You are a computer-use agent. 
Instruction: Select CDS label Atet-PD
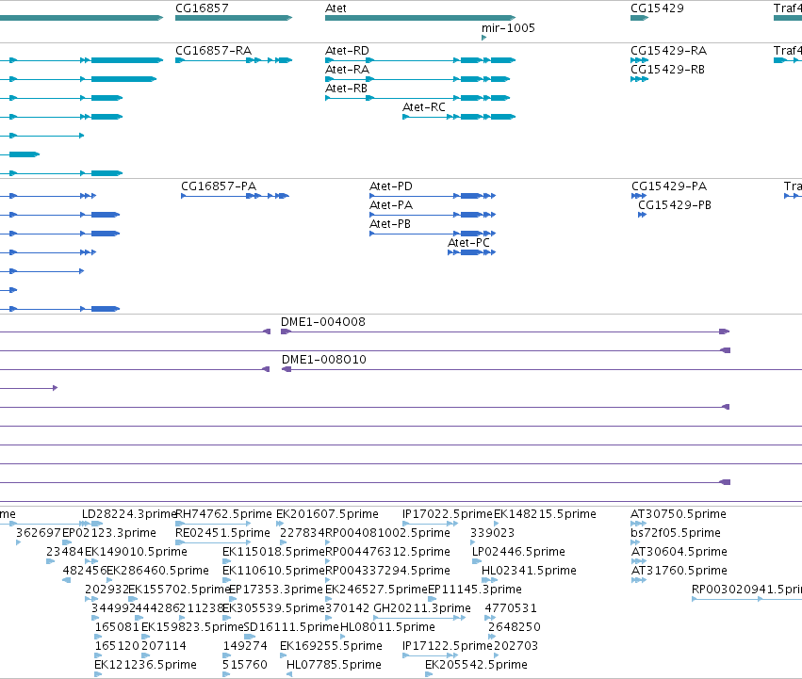coord(391,186)
